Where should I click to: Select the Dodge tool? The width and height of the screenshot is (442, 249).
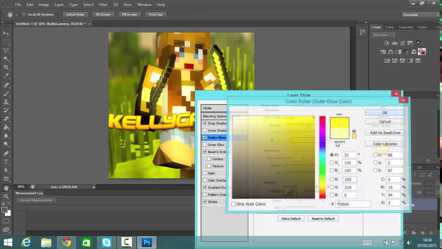pos(6,145)
